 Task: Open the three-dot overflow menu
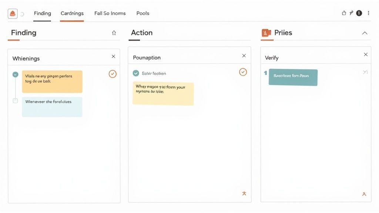coord(368,13)
